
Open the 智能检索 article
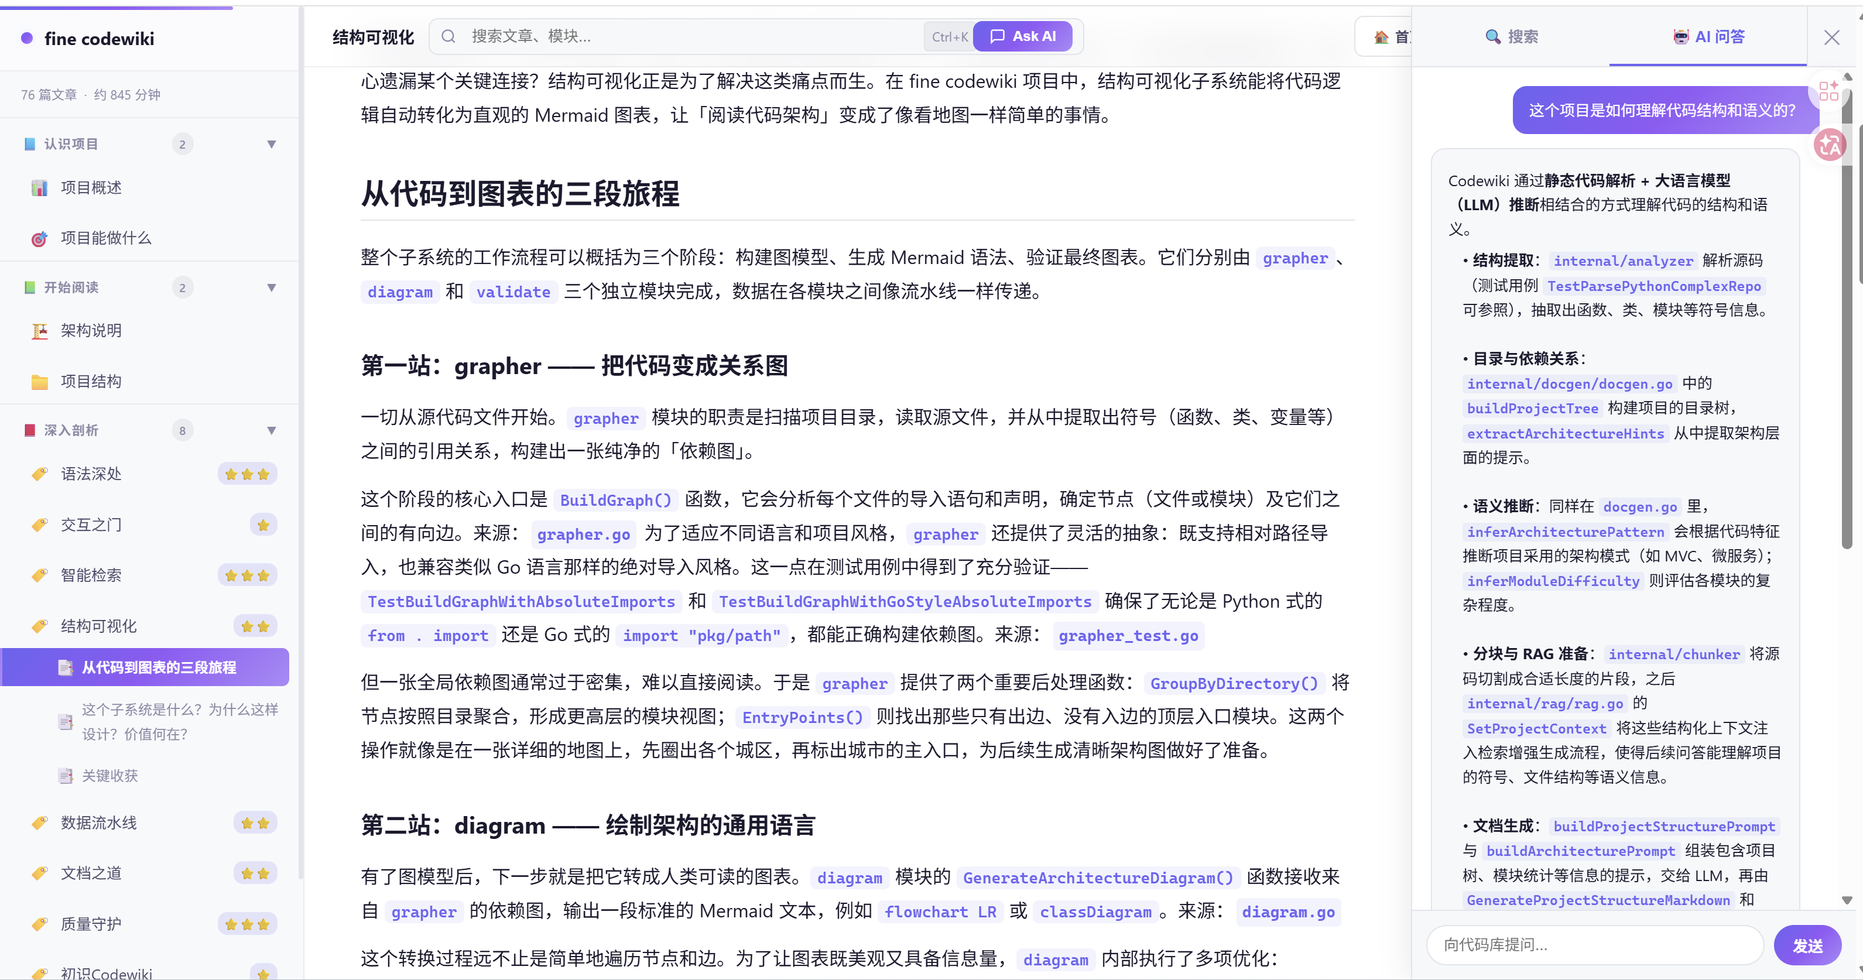click(91, 575)
